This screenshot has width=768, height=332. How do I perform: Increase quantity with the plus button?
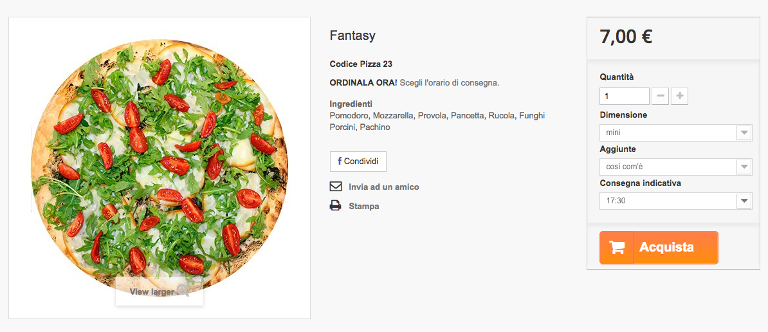[x=680, y=97]
